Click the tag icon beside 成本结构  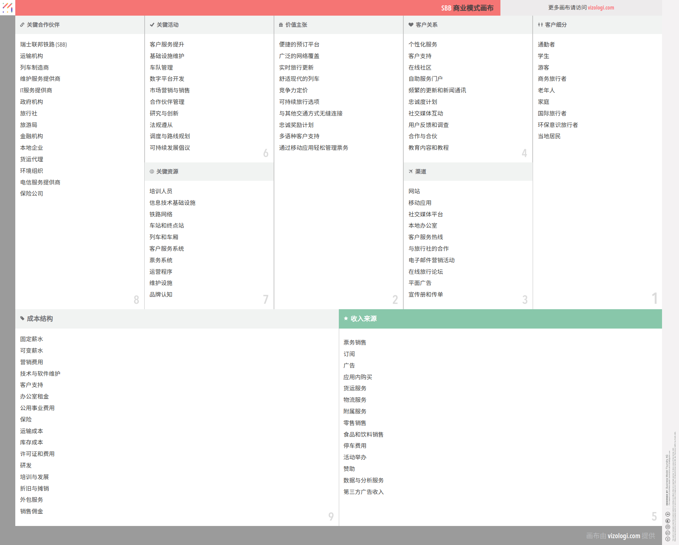pyautogui.click(x=22, y=319)
